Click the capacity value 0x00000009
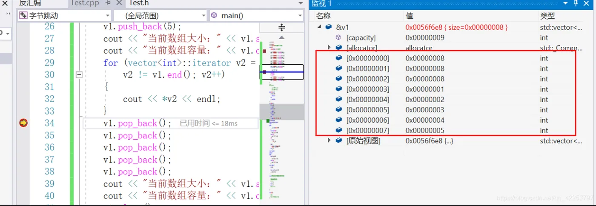 pos(425,37)
